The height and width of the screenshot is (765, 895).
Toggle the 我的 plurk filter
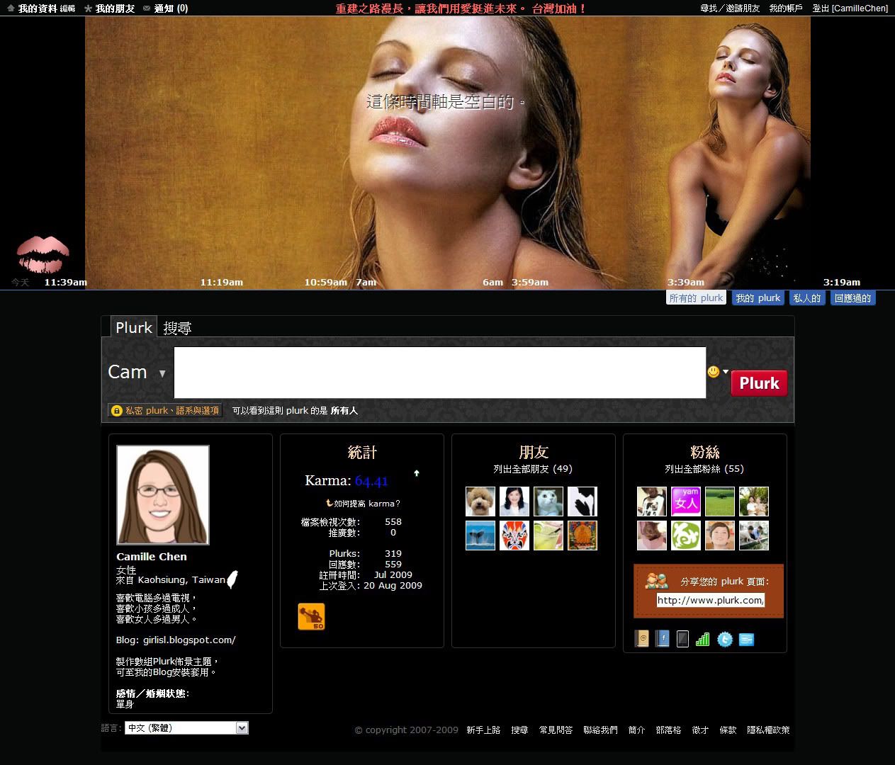click(x=758, y=298)
